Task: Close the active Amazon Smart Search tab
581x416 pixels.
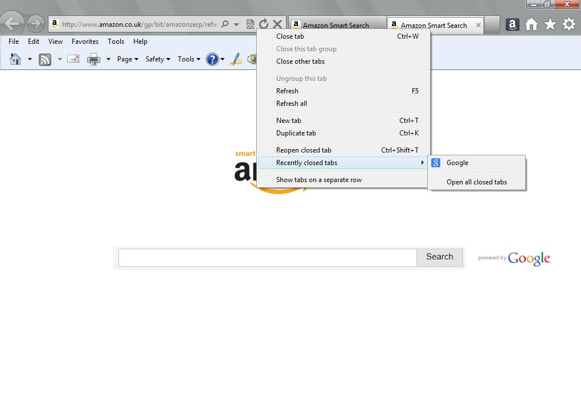Action: click(x=478, y=25)
